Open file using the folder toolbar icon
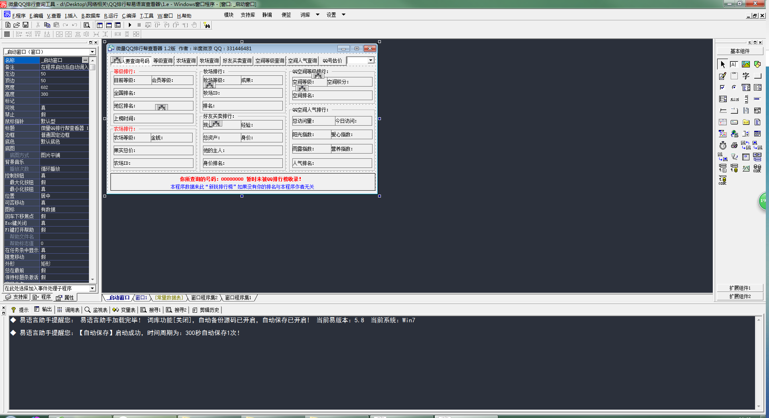 click(x=17, y=25)
